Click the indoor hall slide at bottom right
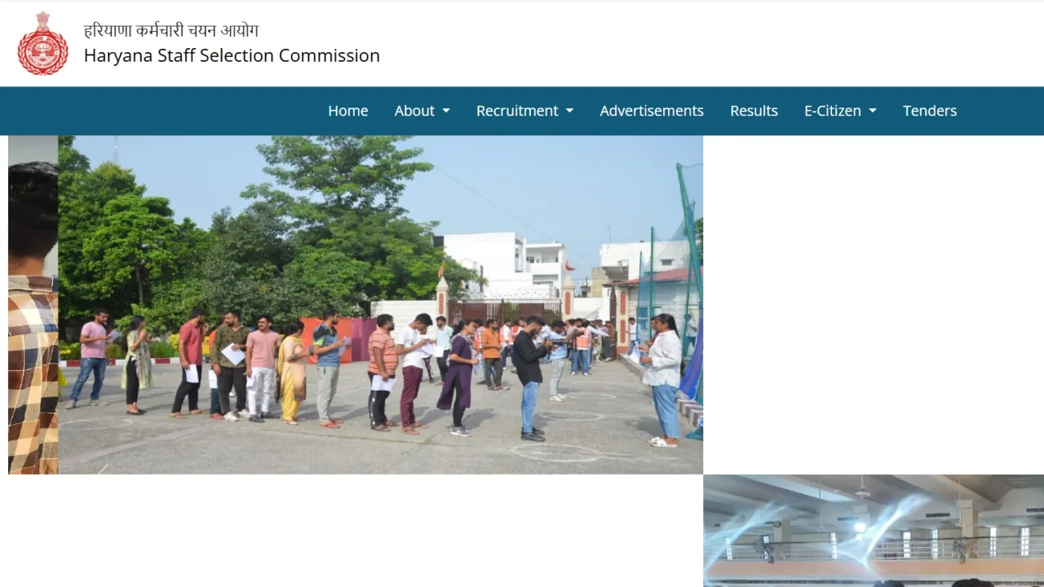Viewport: 1044px width, 587px height. pos(874,531)
